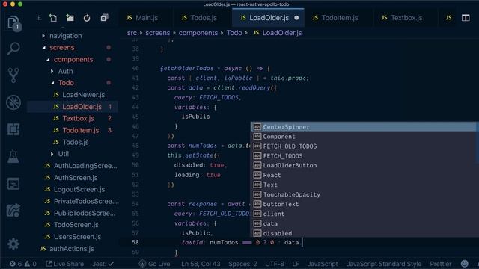Switch to the Textbox.js tab
479x269 pixels.
tap(402, 18)
